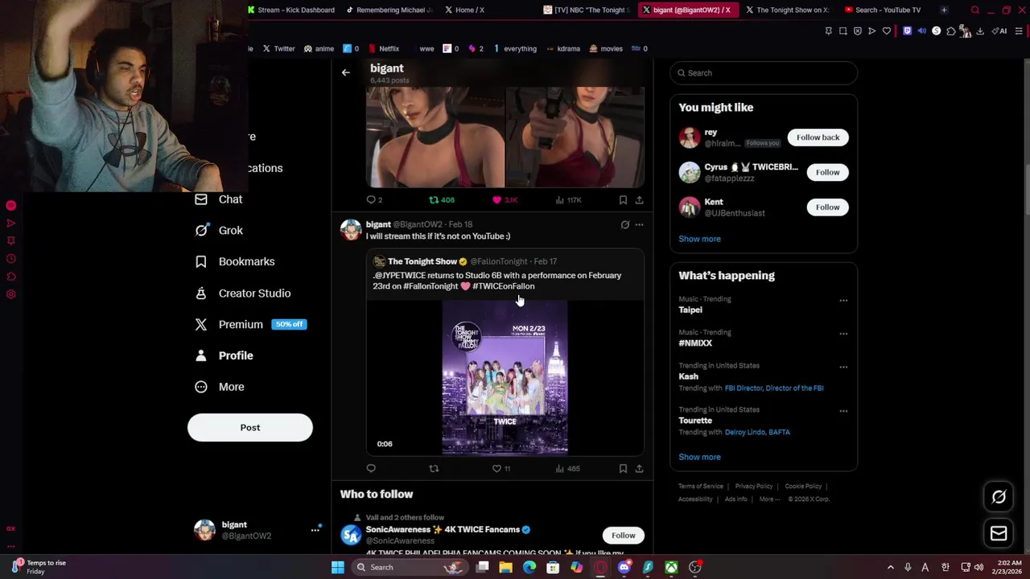Click the Post button

pyautogui.click(x=250, y=428)
